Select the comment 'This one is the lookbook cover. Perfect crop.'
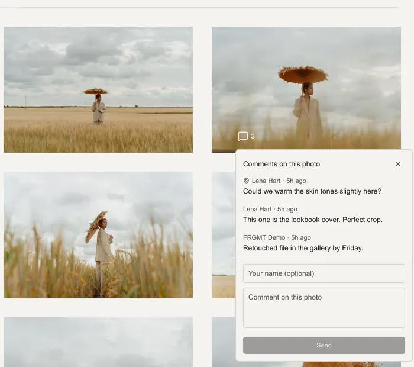The image size is (414, 367). 313,220
